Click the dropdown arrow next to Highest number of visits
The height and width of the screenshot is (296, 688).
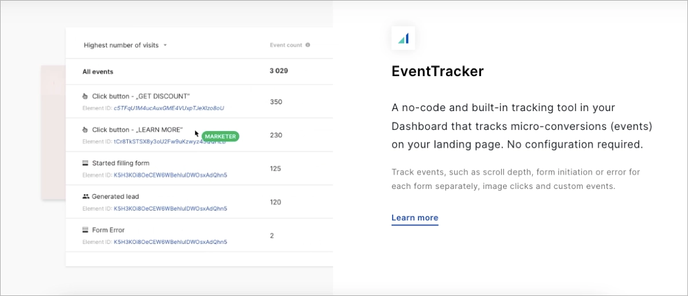[x=165, y=45]
